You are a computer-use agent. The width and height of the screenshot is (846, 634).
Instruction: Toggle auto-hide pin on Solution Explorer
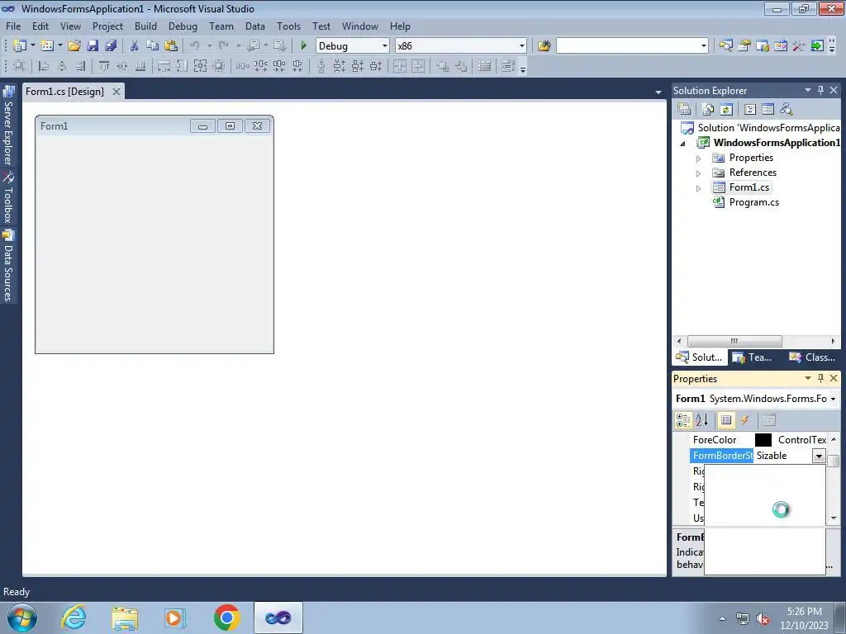(x=820, y=90)
